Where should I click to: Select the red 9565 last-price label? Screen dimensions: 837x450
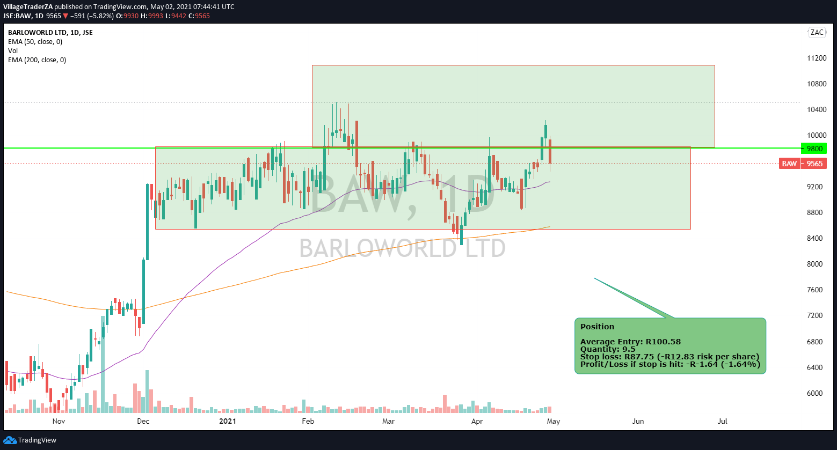click(x=814, y=164)
